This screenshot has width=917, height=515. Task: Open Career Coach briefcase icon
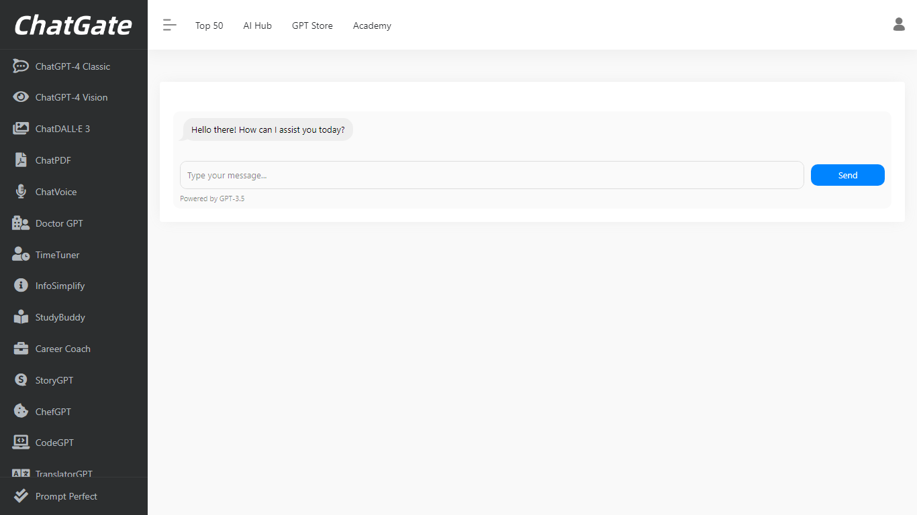pyautogui.click(x=21, y=349)
